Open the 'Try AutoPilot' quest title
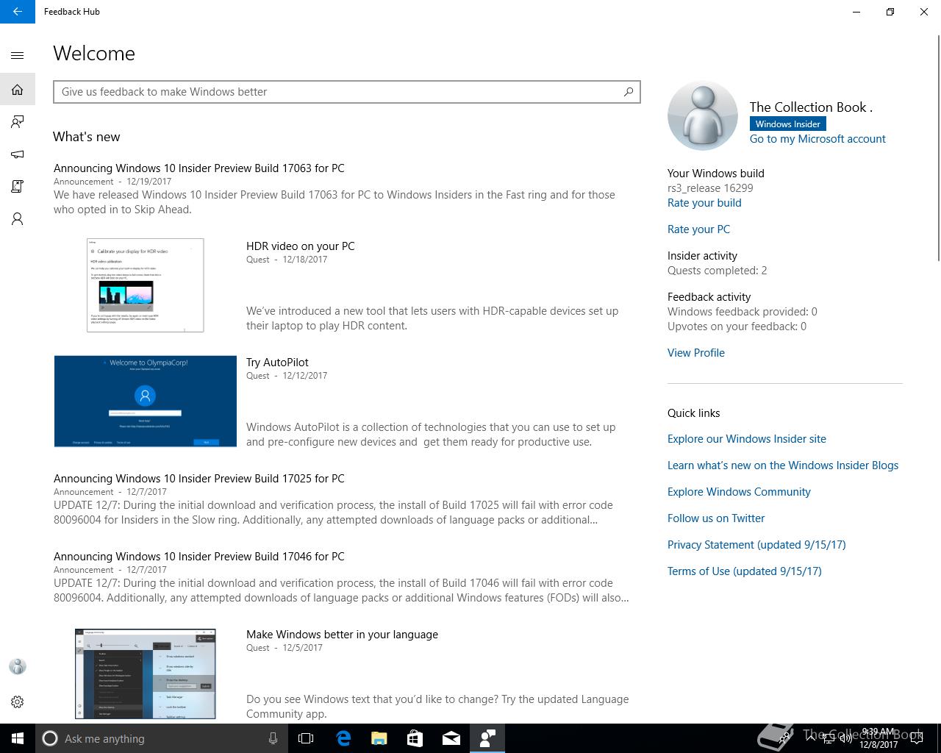This screenshot has width=941, height=753. click(277, 363)
